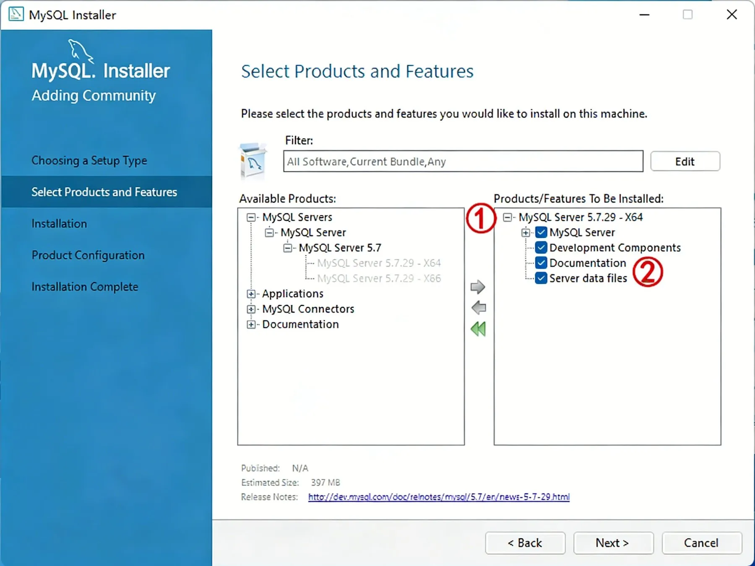Click the Edit filter button
This screenshot has width=755, height=566.
tap(685, 161)
